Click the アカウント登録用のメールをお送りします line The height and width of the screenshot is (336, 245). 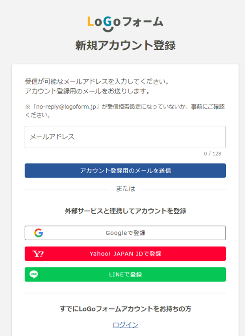(x=87, y=91)
